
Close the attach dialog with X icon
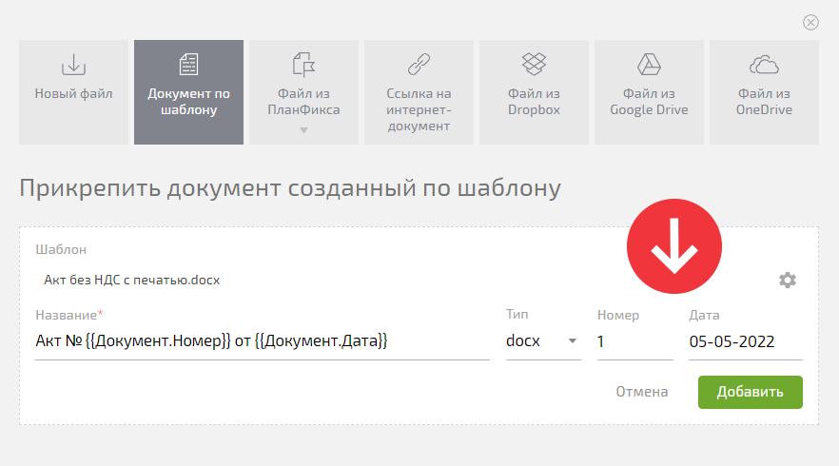810,23
